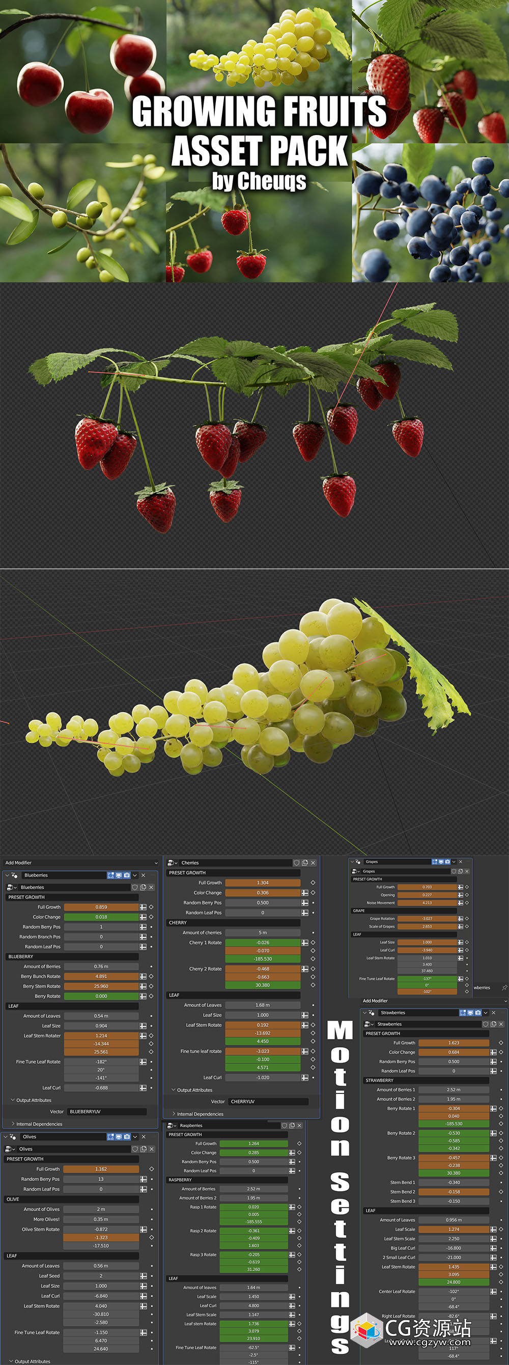Click Cherries Amount of cherries value 5 m
This screenshot has width=509, height=1365.
[263, 932]
